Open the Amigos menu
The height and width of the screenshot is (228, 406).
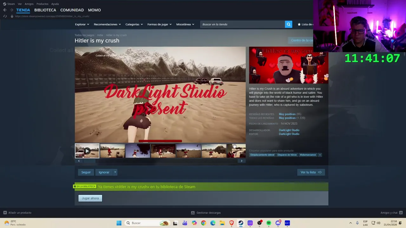[x=29, y=4]
